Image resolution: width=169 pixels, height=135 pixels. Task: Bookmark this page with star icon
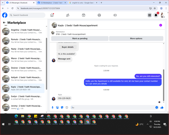tap(155, 8)
